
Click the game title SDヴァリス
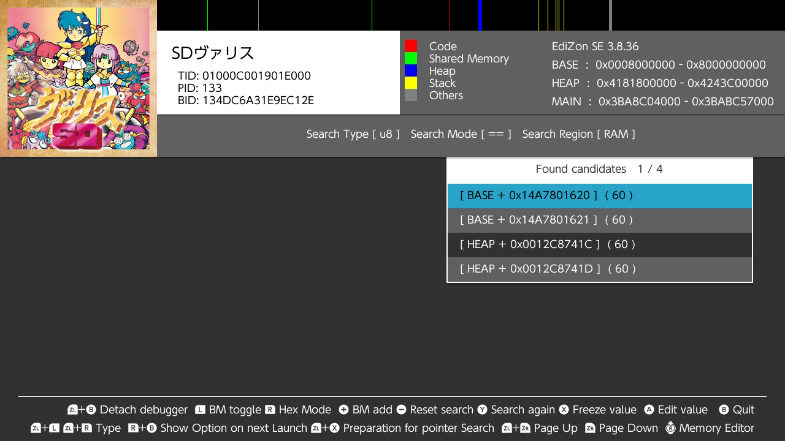213,53
